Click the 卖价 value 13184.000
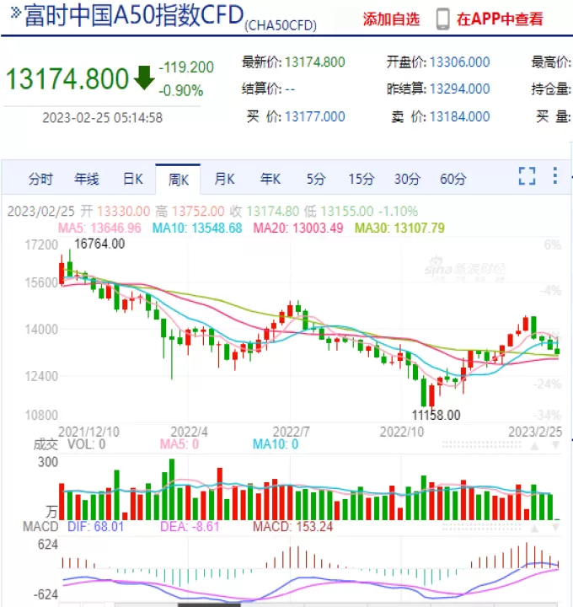The width and height of the screenshot is (573, 607). point(459,116)
